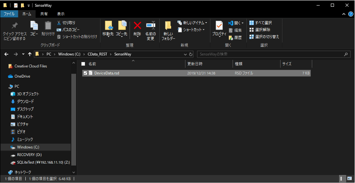
Task: Click quick access new folder icon in title bar
Action: pyautogui.click(x=23, y=6)
